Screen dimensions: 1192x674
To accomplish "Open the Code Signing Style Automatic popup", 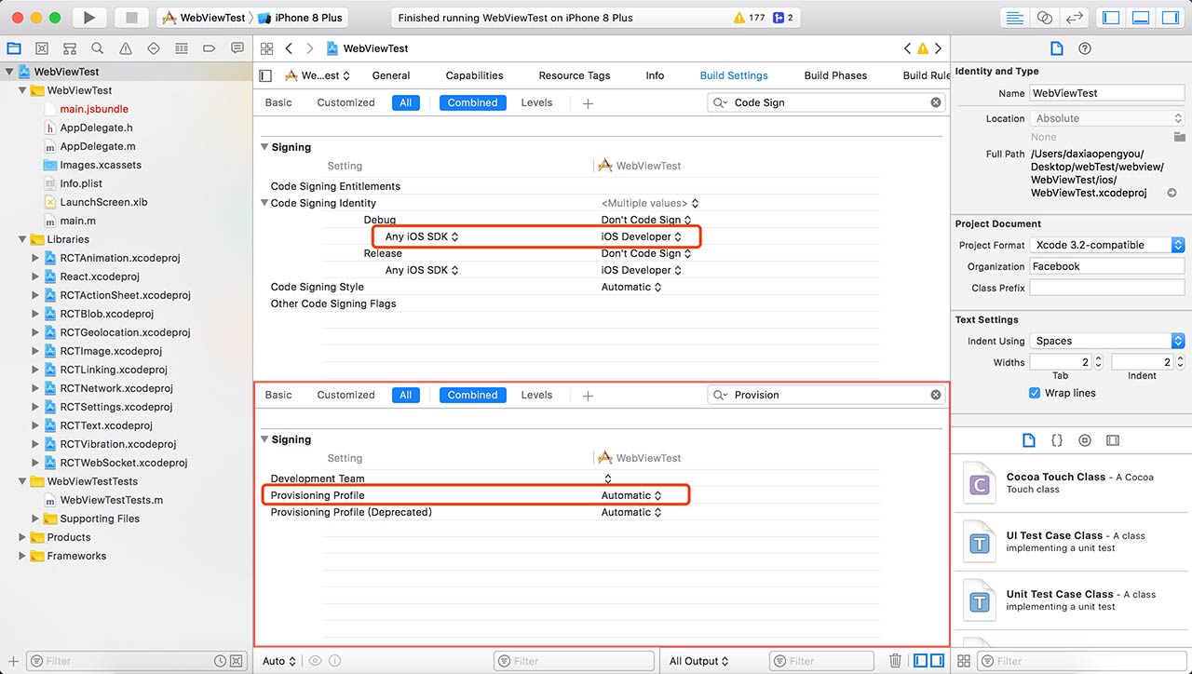I will click(x=631, y=287).
